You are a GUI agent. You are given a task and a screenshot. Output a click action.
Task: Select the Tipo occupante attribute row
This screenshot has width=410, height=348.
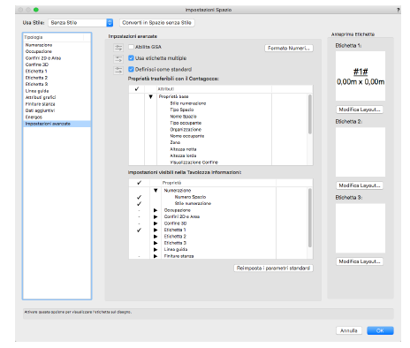pyautogui.click(x=218, y=123)
